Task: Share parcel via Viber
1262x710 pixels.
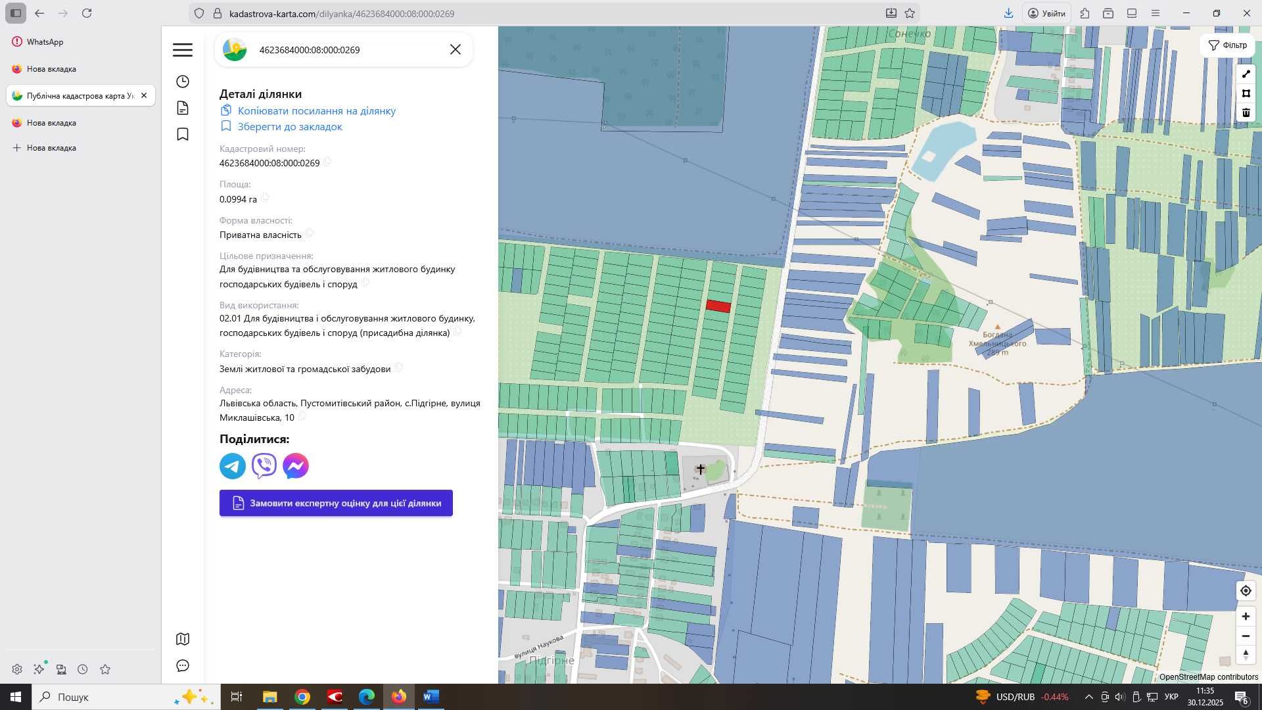Action: point(264,466)
